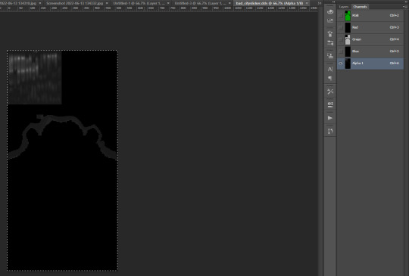Switch to Screenshot 2022-06-13 134332.jpg tab
The height and width of the screenshot is (276, 409).
pos(74,3)
